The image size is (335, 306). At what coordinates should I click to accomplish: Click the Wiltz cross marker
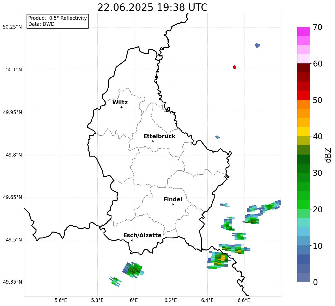122,107
